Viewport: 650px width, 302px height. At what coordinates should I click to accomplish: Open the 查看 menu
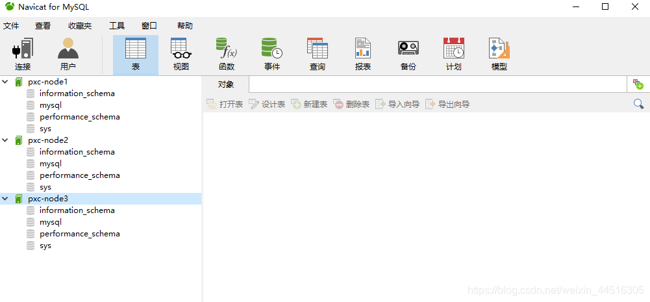click(x=43, y=26)
